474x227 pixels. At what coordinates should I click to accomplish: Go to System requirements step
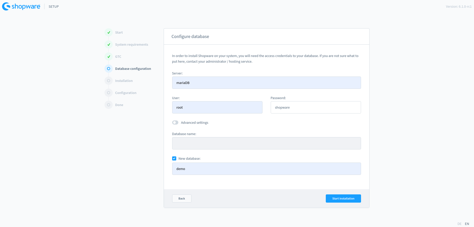coord(131,44)
